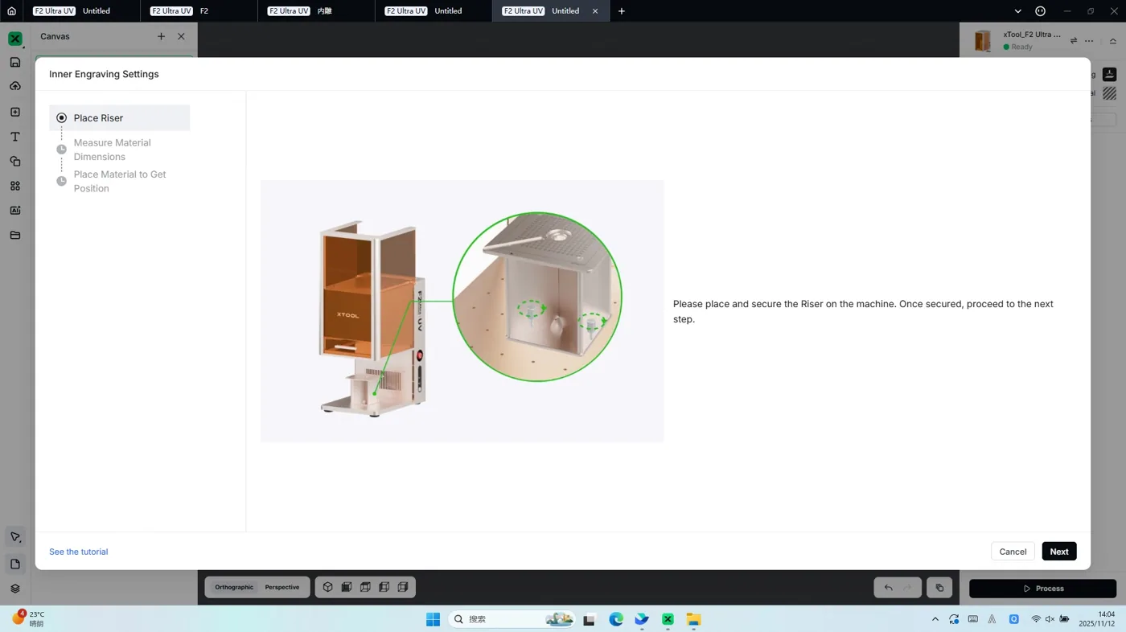Switch to Orthographic view

tap(234, 587)
